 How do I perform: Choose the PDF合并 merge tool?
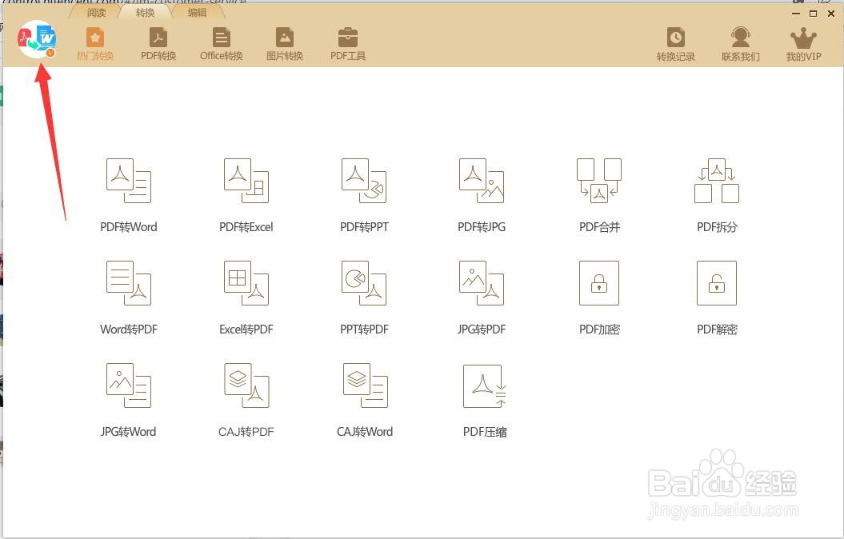point(599,195)
